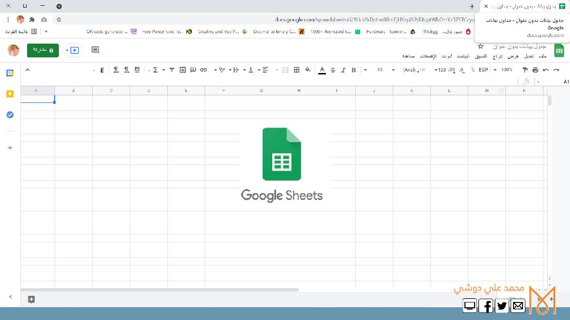
Task: Click column header F
Action: click(224, 91)
